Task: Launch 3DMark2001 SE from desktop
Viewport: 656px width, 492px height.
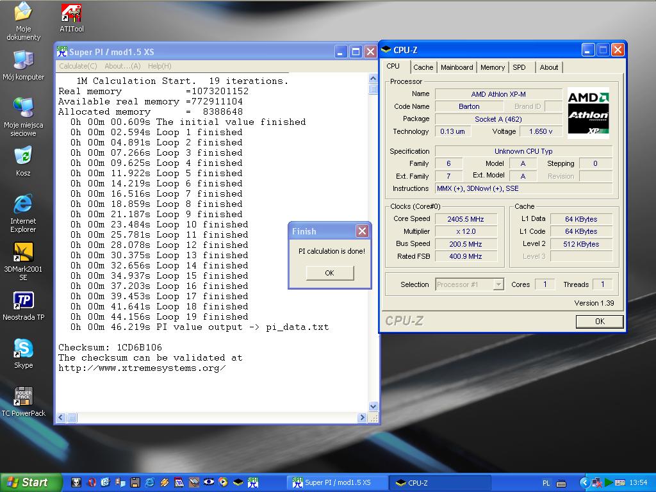Action: coord(23,261)
